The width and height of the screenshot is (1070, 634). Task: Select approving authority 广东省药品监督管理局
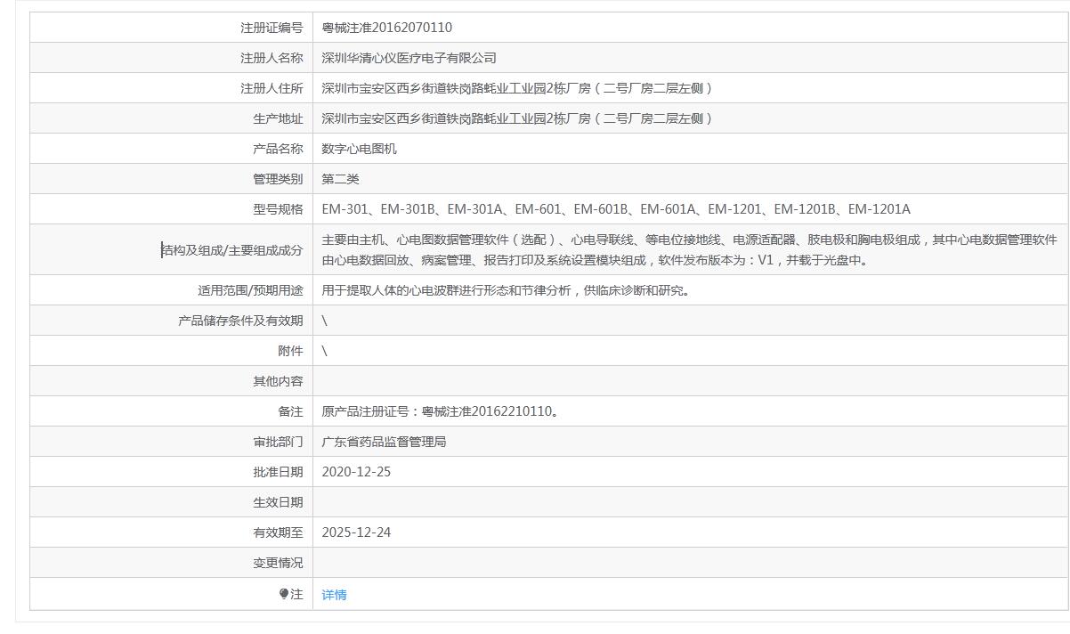pyautogui.click(x=384, y=442)
